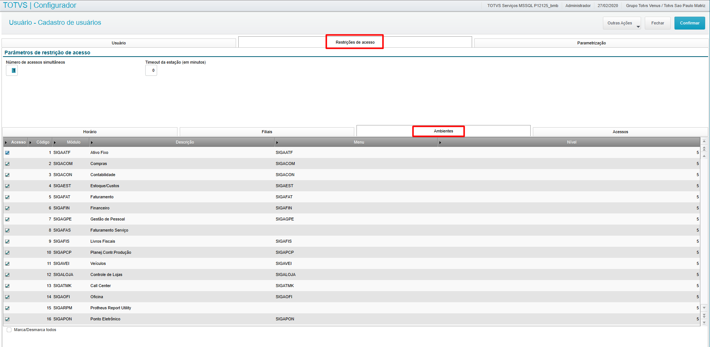The height and width of the screenshot is (347, 710).
Task: Sort by the Acesso column header
Action: 16,142
